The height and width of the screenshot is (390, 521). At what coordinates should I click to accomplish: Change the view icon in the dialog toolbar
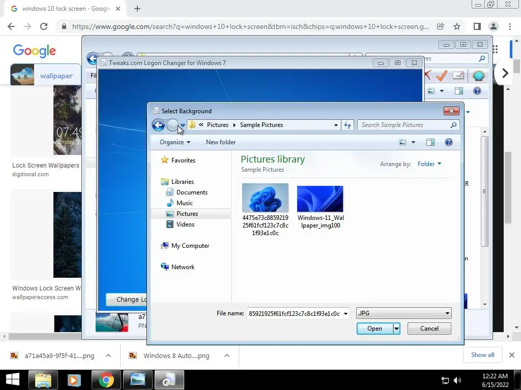402,142
